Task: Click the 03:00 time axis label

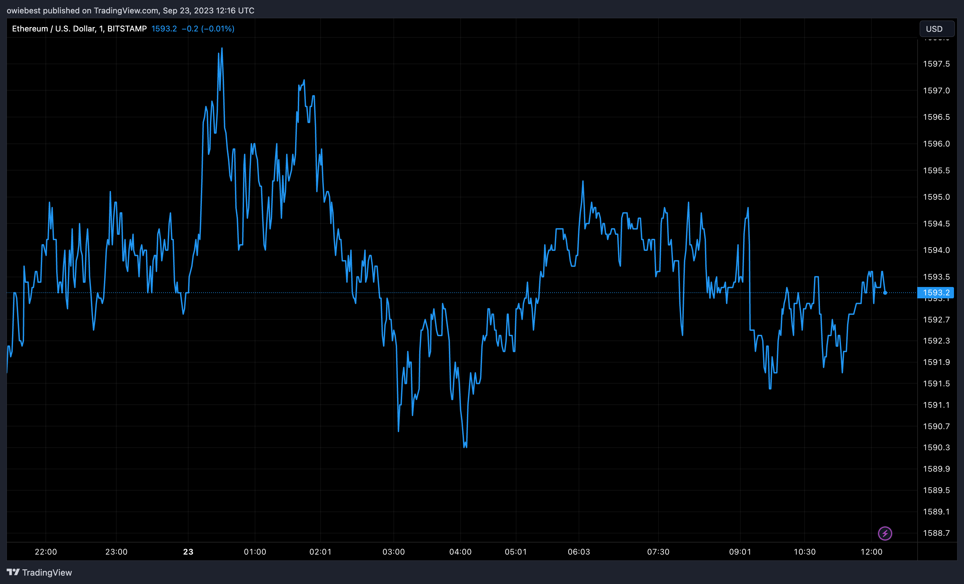Action: click(x=393, y=552)
